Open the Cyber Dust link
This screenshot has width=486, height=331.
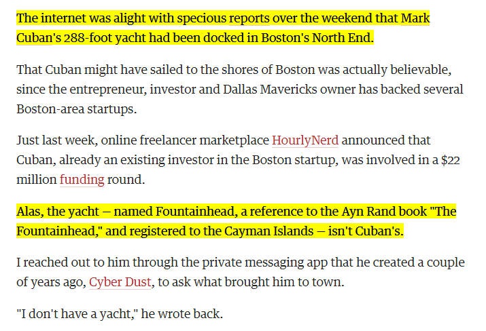(120, 281)
